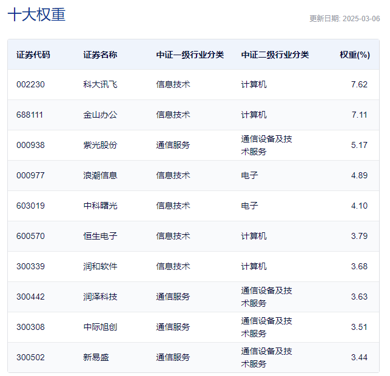Select stock name 中科曙光

[100, 206]
